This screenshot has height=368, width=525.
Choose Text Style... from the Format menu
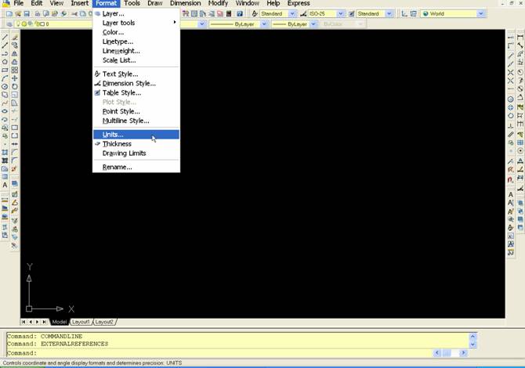(136, 74)
